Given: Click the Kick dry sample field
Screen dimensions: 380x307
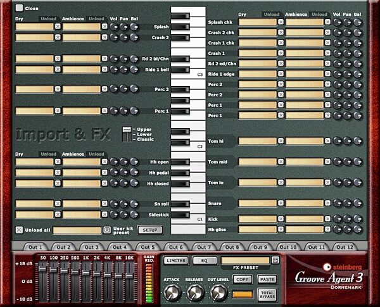Looking at the screenshot, I should click(x=258, y=219).
